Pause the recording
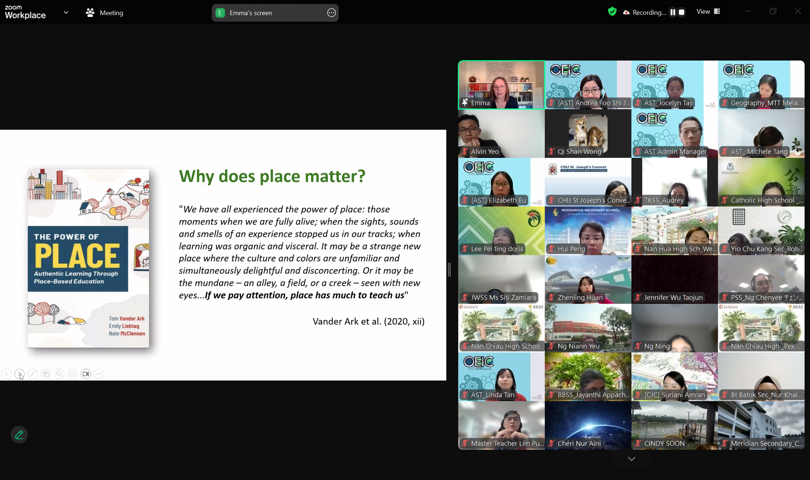 (x=673, y=12)
